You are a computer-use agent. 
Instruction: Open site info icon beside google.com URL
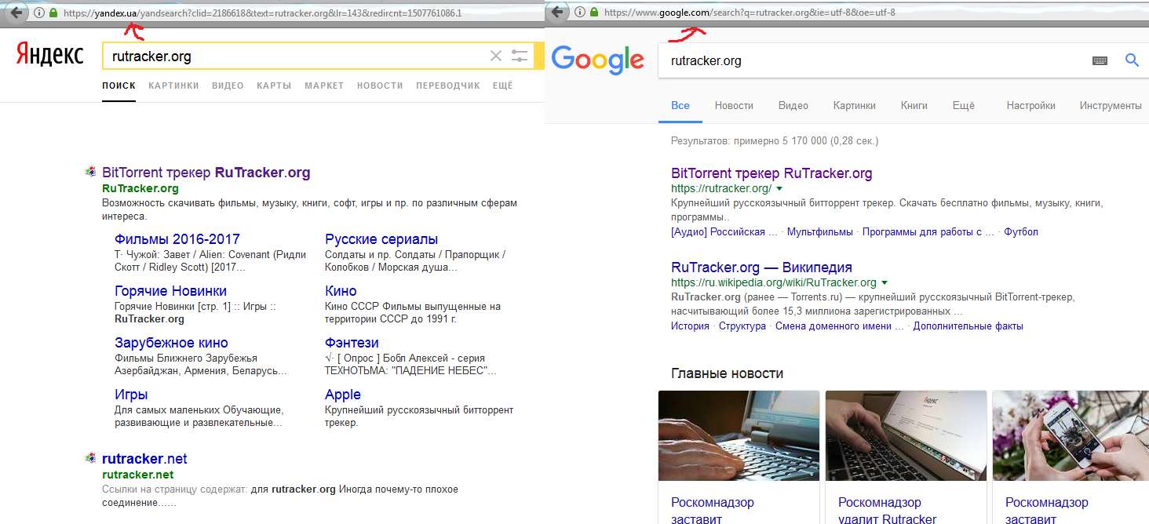point(580,13)
